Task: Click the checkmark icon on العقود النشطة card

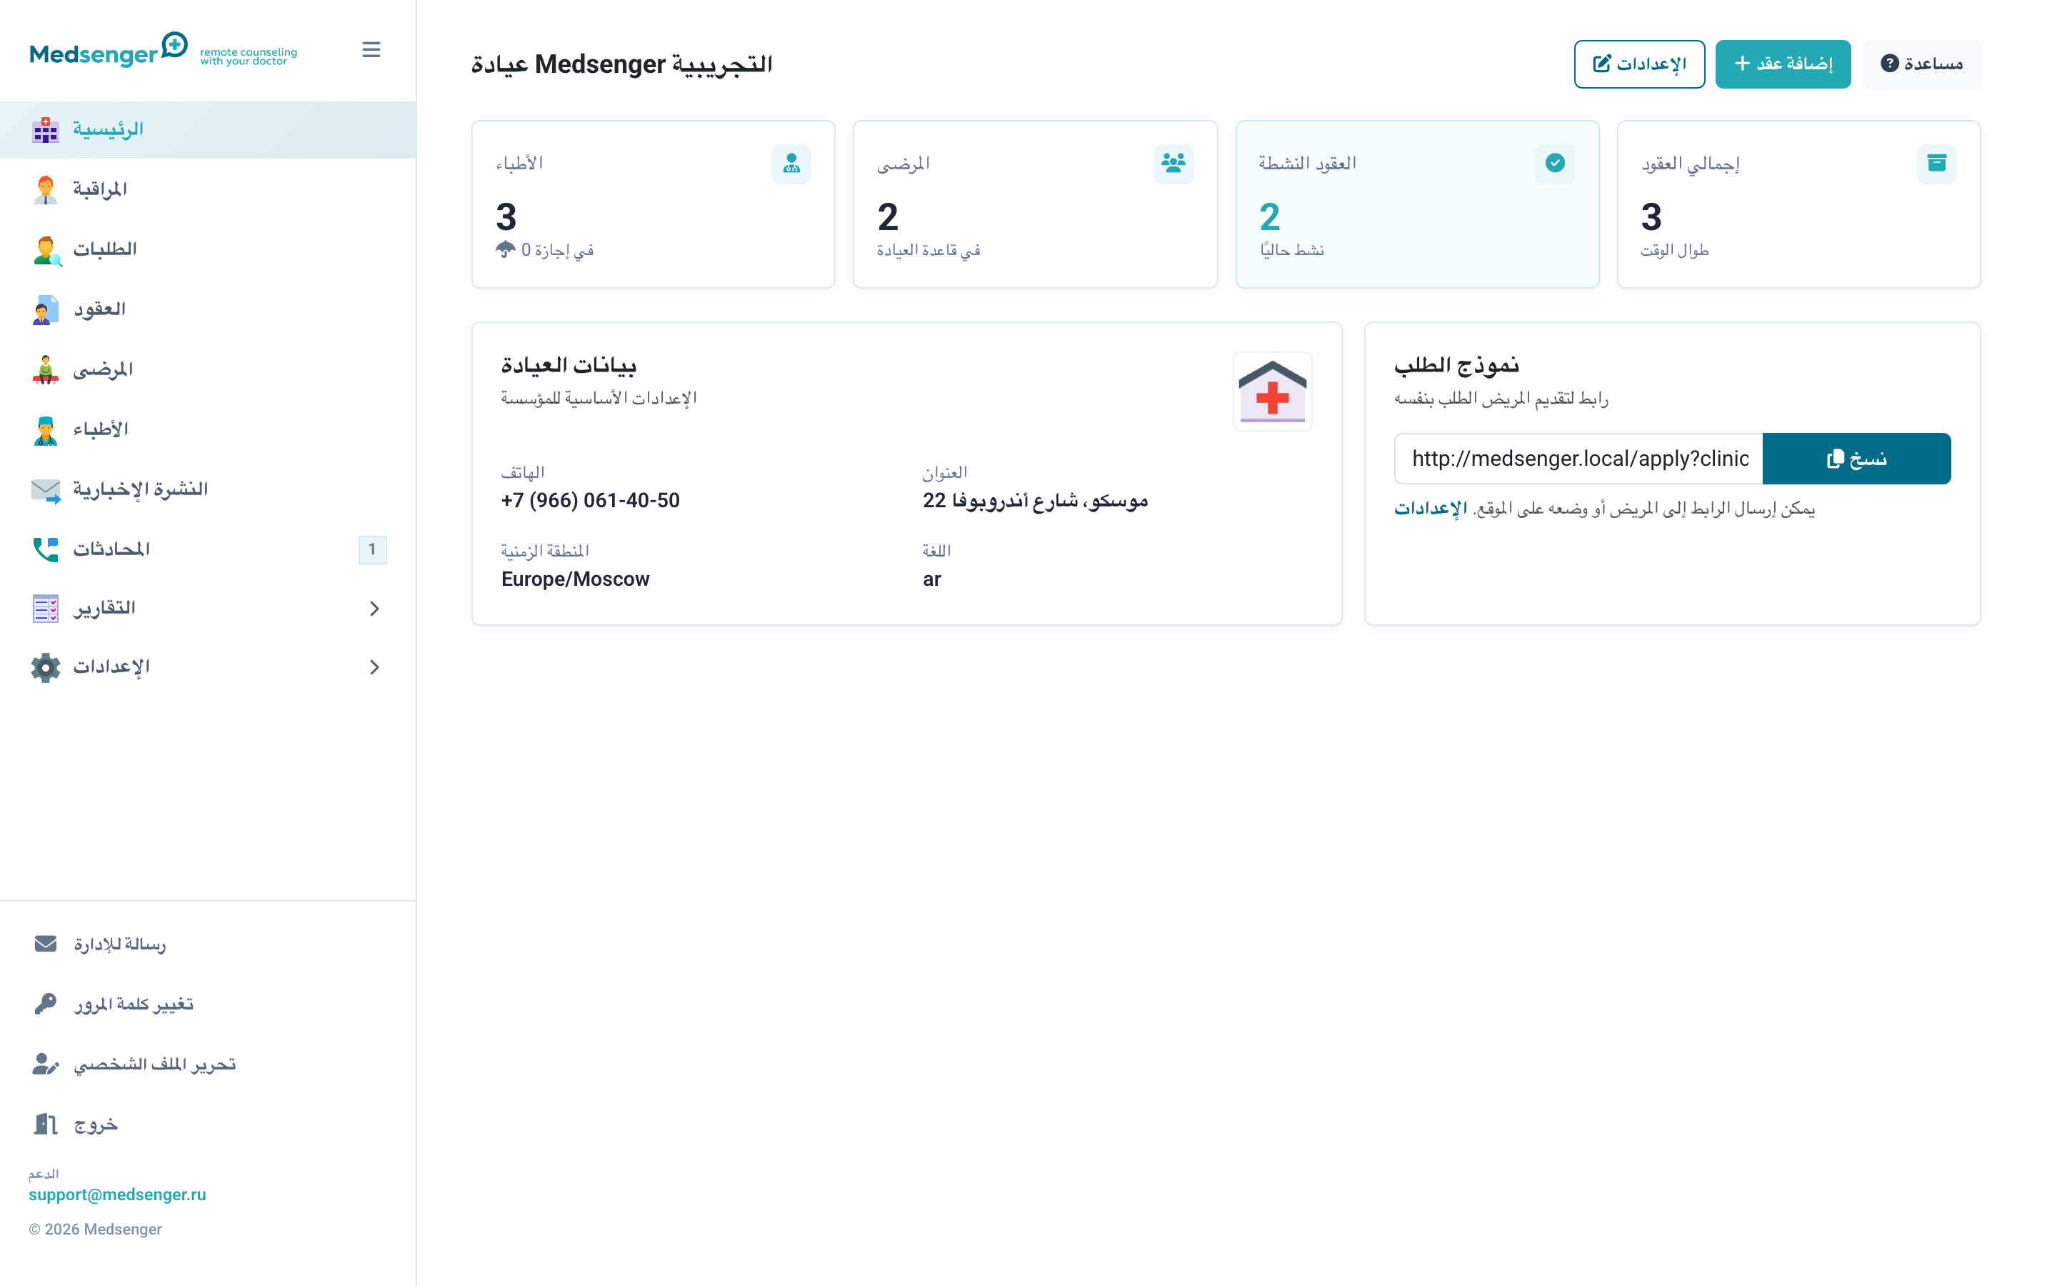Action: coord(1556,164)
